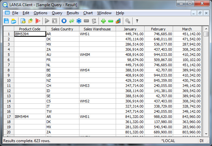Screen dimensions: 212x146
Task: Click the vertical scrollbar thumb
Action: pos(206,34)
